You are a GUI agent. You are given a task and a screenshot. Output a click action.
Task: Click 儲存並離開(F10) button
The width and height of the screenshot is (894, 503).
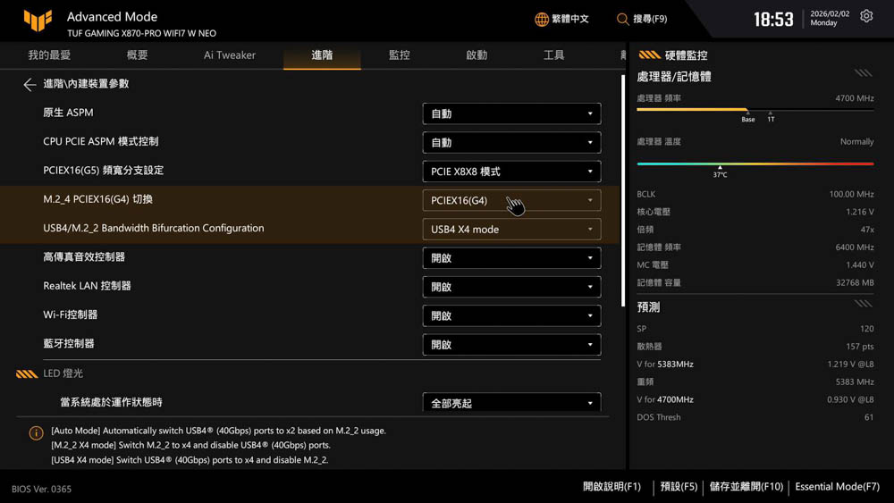(746, 487)
